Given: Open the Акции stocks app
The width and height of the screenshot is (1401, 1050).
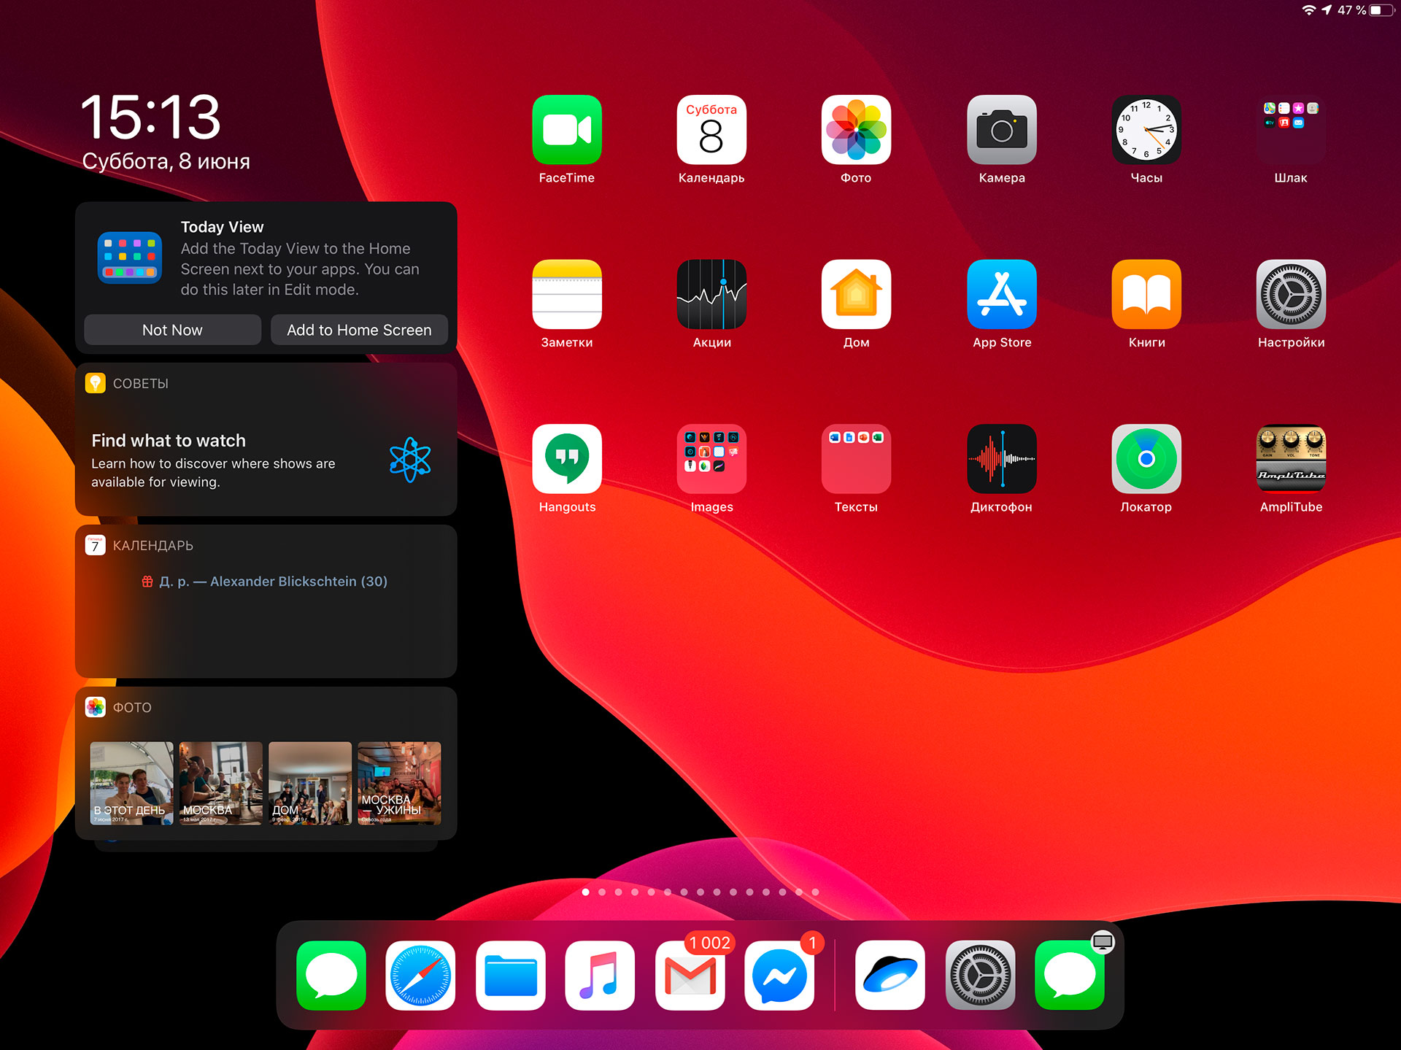Looking at the screenshot, I should pyautogui.click(x=711, y=294).
